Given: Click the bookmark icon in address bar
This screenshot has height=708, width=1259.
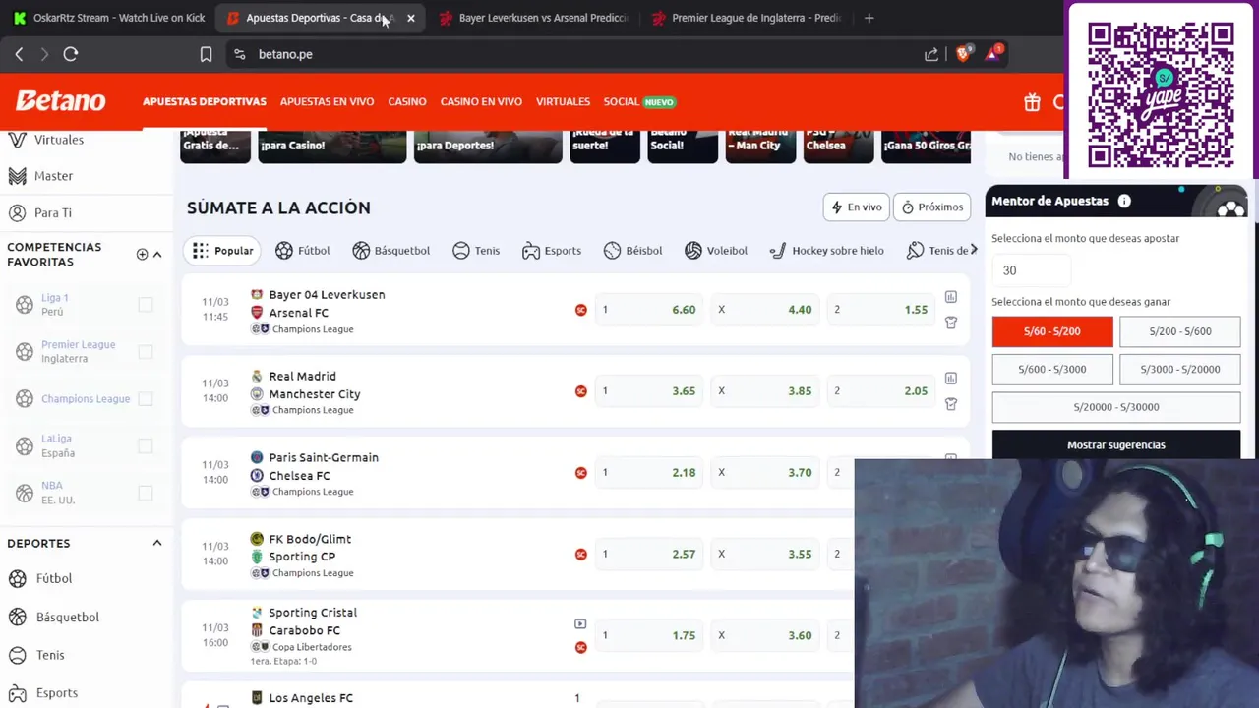Looking at the screenshot, I should 206,54.
